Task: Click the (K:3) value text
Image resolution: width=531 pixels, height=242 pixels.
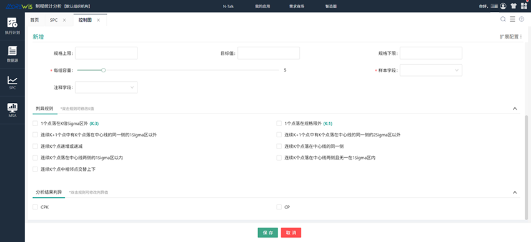Action: click(94, 123)
